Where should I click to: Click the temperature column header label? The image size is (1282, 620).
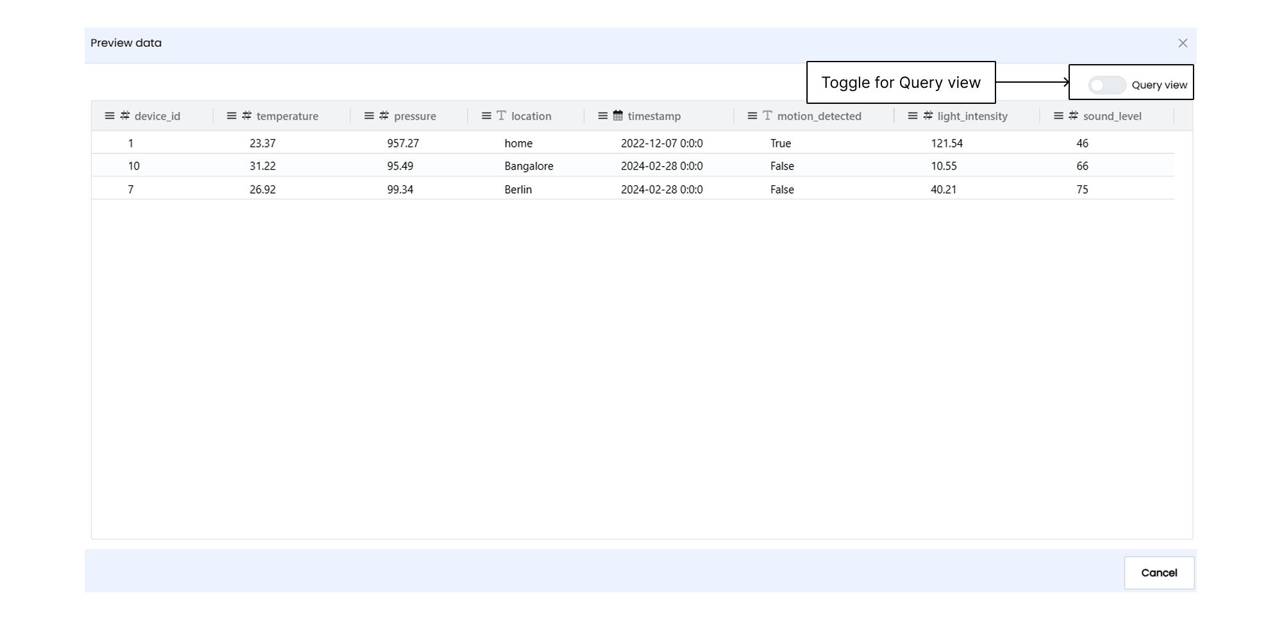[x=287, y=116]
